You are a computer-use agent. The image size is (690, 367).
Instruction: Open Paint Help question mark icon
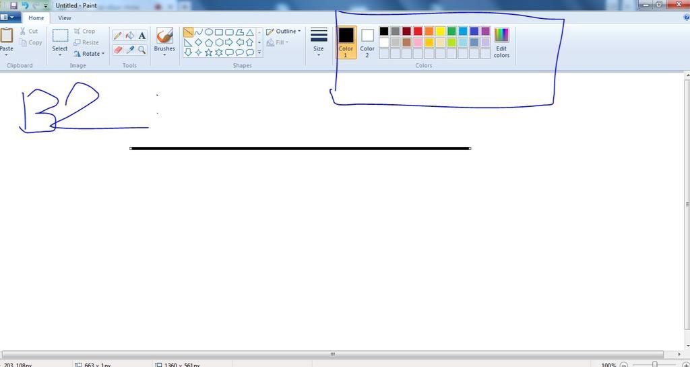[x=687, y=17]
